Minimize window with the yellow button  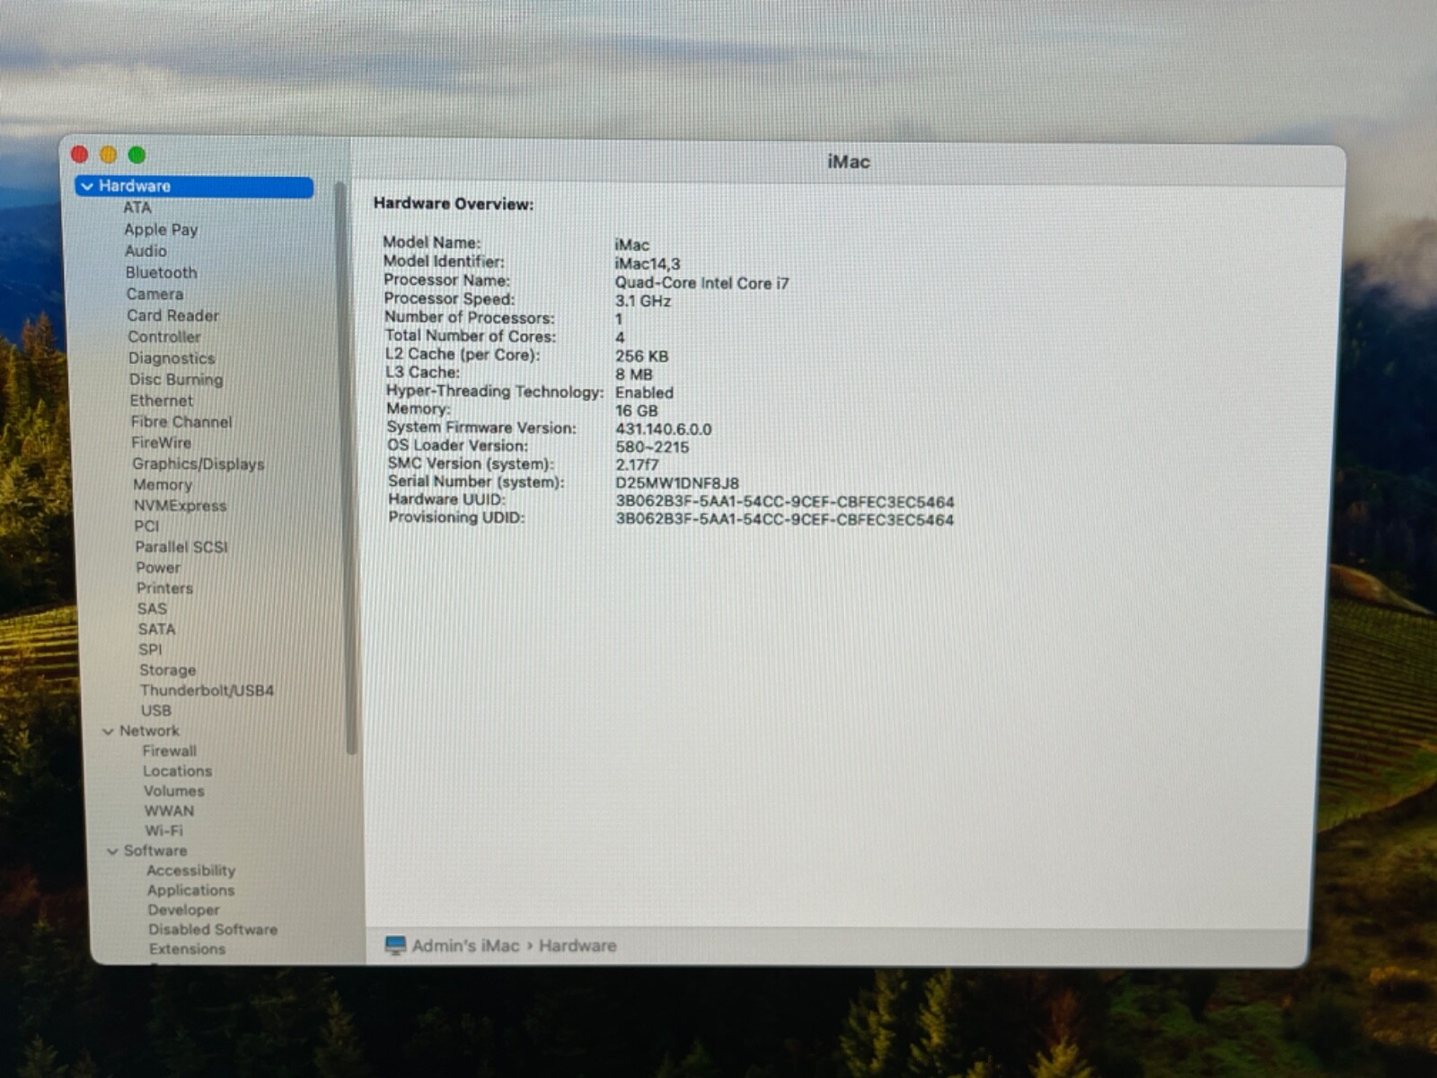click(108, 155)
